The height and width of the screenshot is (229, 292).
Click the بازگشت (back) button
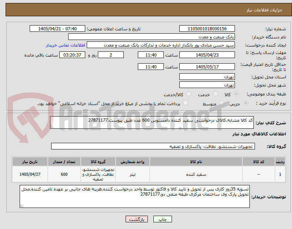pyautogui.click(x=137, y=219)
